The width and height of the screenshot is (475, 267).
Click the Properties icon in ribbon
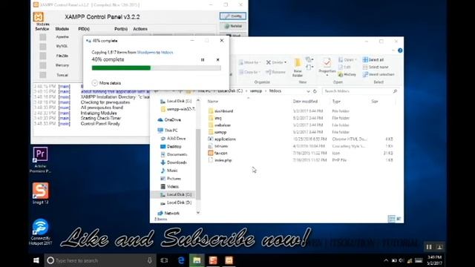[x=327, y=63]
